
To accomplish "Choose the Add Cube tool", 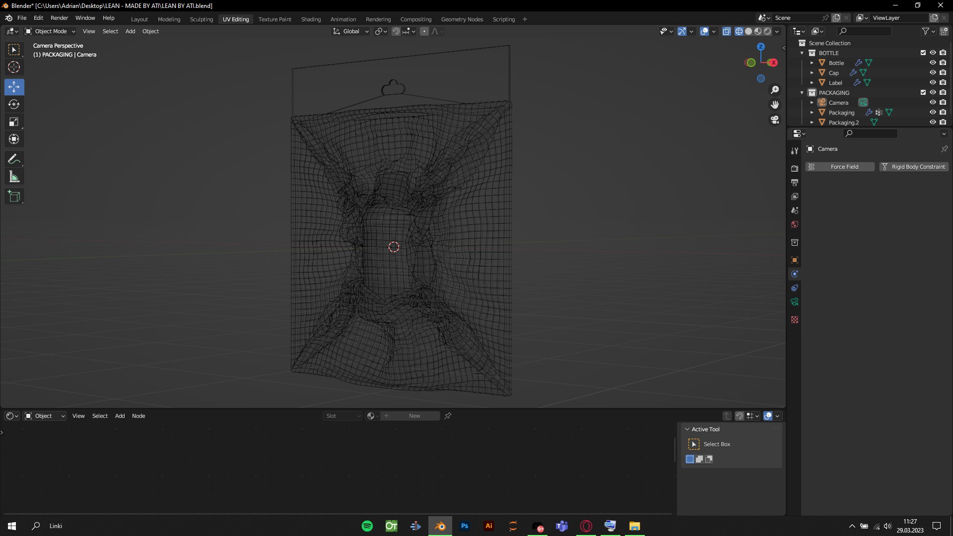I will click(14, 196).
